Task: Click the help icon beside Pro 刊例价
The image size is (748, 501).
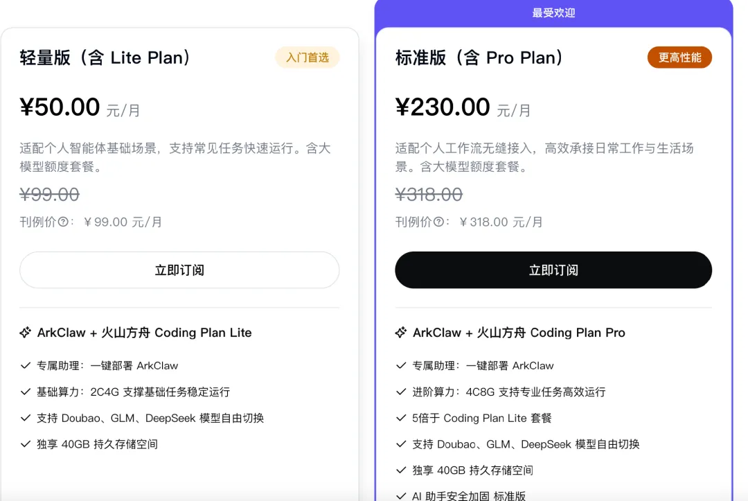Action: pos(438,222)
